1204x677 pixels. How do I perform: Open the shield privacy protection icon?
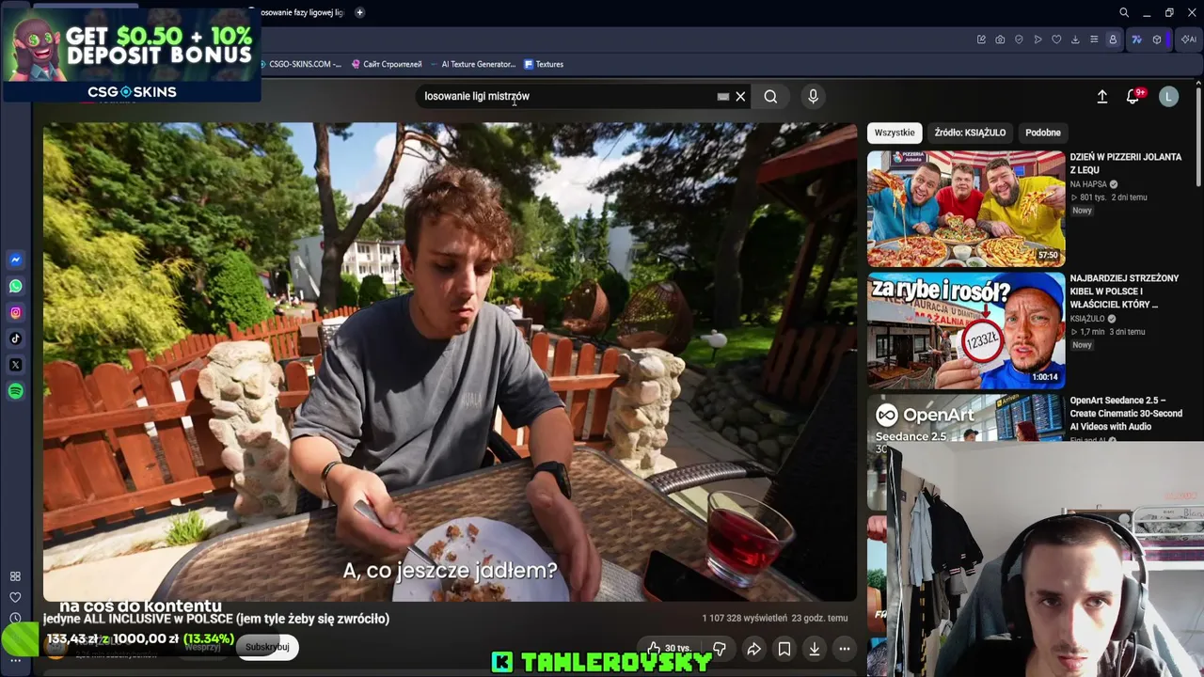[1019, 39]
